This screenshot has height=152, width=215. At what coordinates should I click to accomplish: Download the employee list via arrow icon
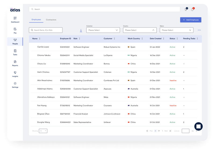(x=81, y=31)
